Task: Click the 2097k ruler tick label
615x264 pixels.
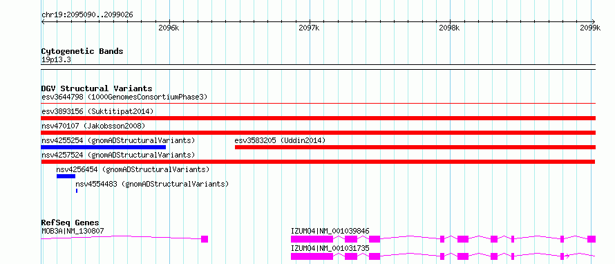Action: 309,28
